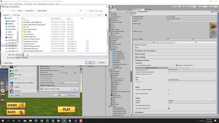The height and width of the screenshot is (123, 219).
Task: Go up one folder level in the dialog
Action: click(x=11, y=11)
